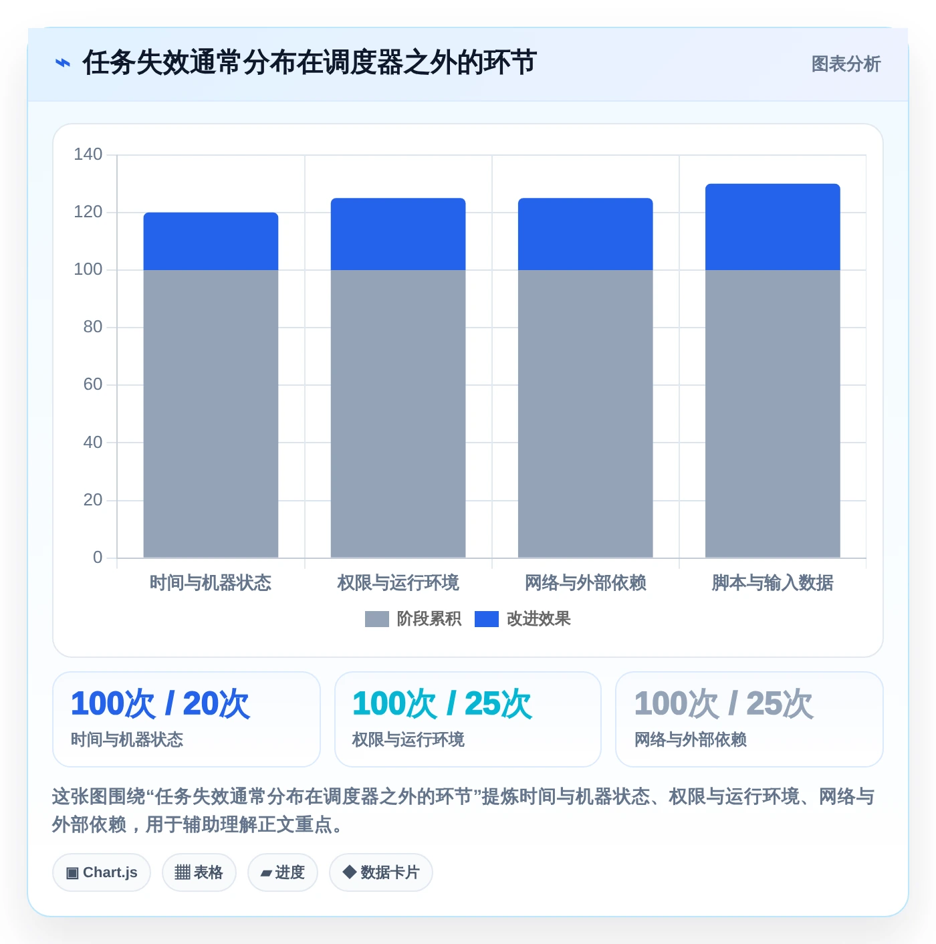Click the 时间与机器状态 caption in the first card
The width and height of the screenshot is (936, 944).
coord(127,739)
